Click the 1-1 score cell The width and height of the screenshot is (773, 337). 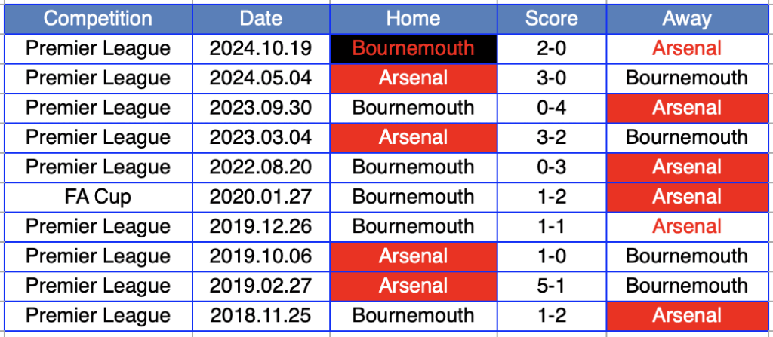point(552,227)
